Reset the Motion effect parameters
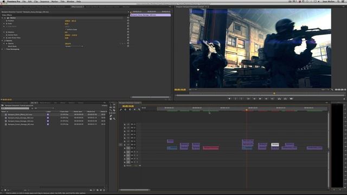 click(128, 18)
